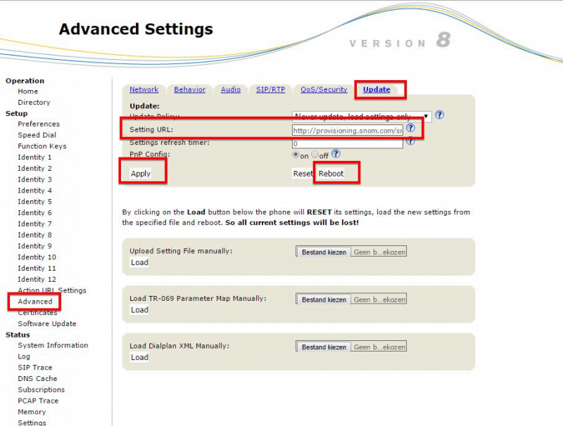563x426 pixels.
Task: Select PnP Config 'on' radio button
Action: click(296, 155)
